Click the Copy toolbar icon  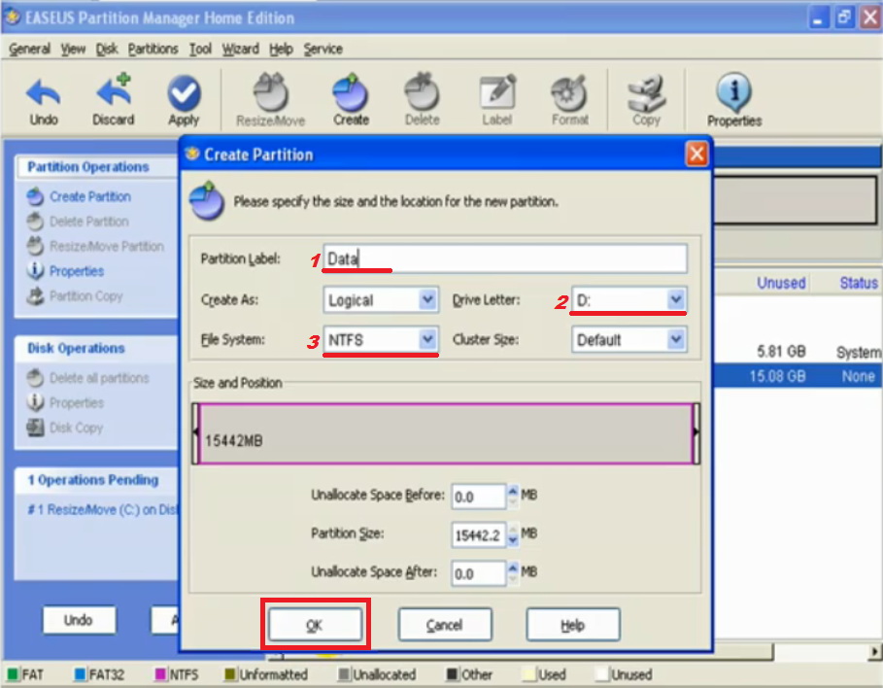click(647, 92)
